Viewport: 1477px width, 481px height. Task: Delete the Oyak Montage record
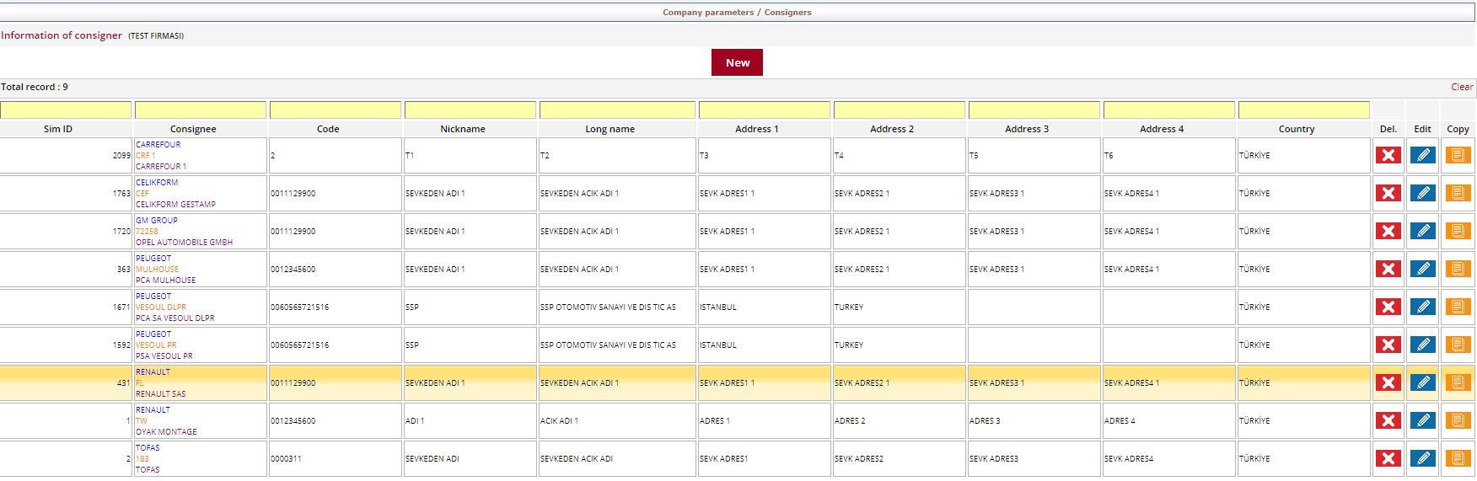pyautogui.click(x=1388, y=420)
